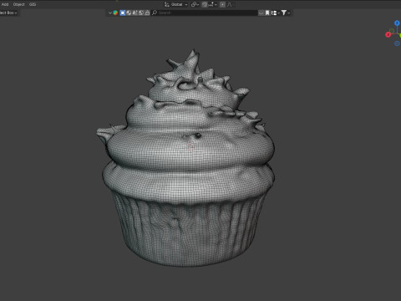
Task: Open the GIS menu
Action: coord(33,4)
